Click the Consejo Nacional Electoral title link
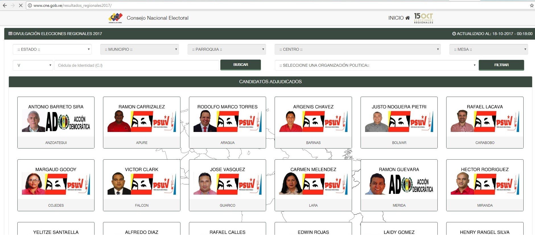 pos(157,18)
